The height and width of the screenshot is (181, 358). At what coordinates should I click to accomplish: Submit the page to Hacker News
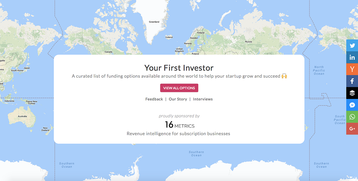tap(352, 69)
